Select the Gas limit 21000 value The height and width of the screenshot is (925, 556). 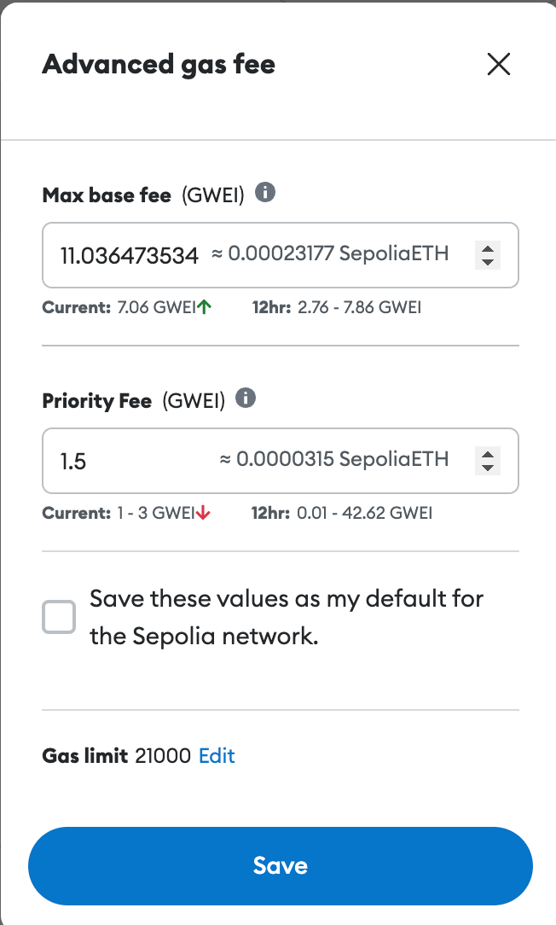point(163,756)
